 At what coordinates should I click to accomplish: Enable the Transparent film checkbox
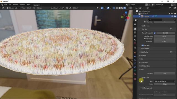click(143, 88)
